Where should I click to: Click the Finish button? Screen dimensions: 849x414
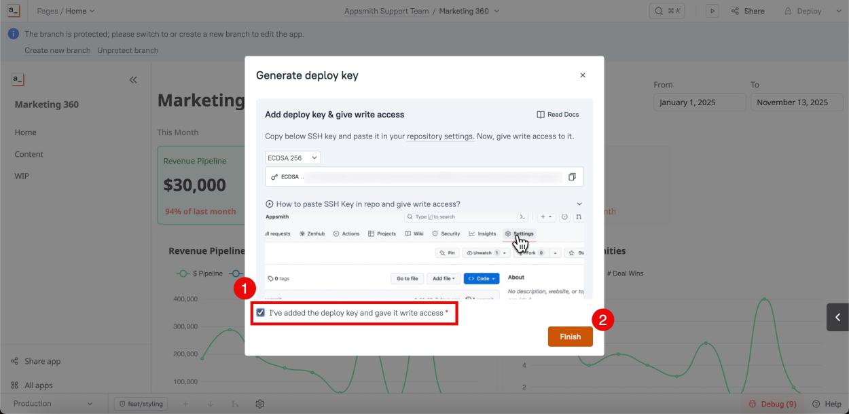coord(571,336)
